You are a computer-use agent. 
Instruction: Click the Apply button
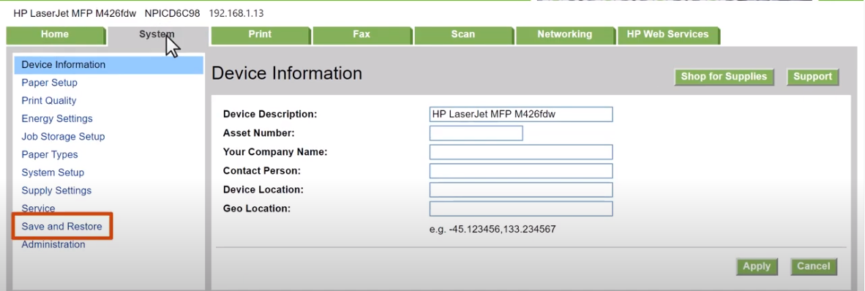756,267
